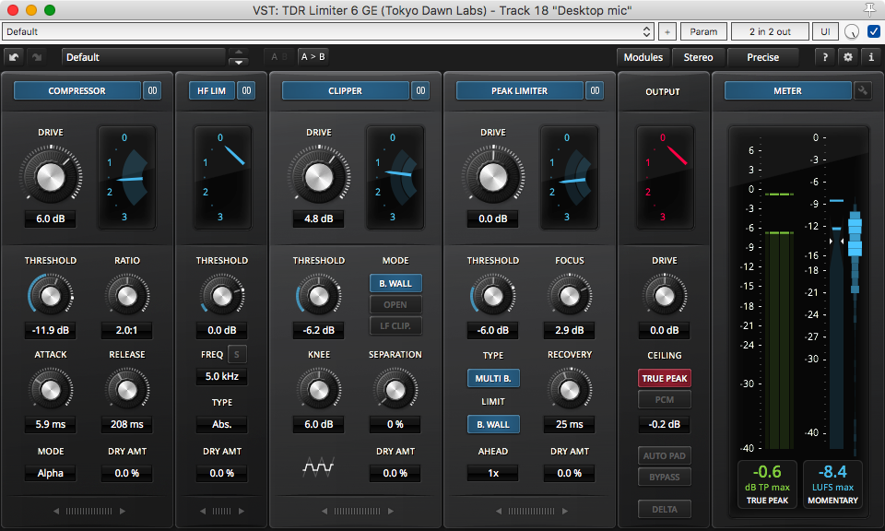Click the A > B copy button

(x=313, y=56)
